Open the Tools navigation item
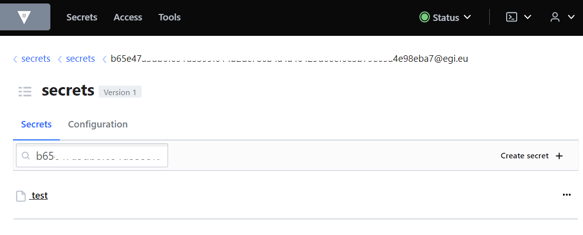Image resolution: width=583 pixels, height=235 pixels. (170, 17)
